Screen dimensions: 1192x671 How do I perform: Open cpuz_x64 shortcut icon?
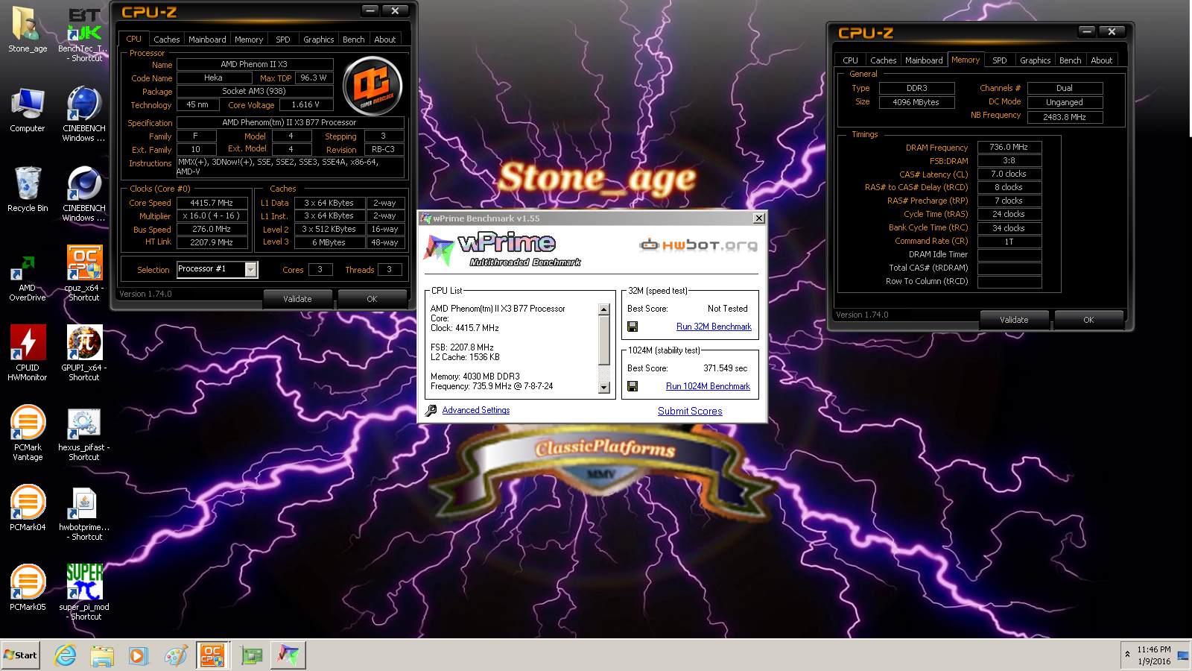[84, 274]
